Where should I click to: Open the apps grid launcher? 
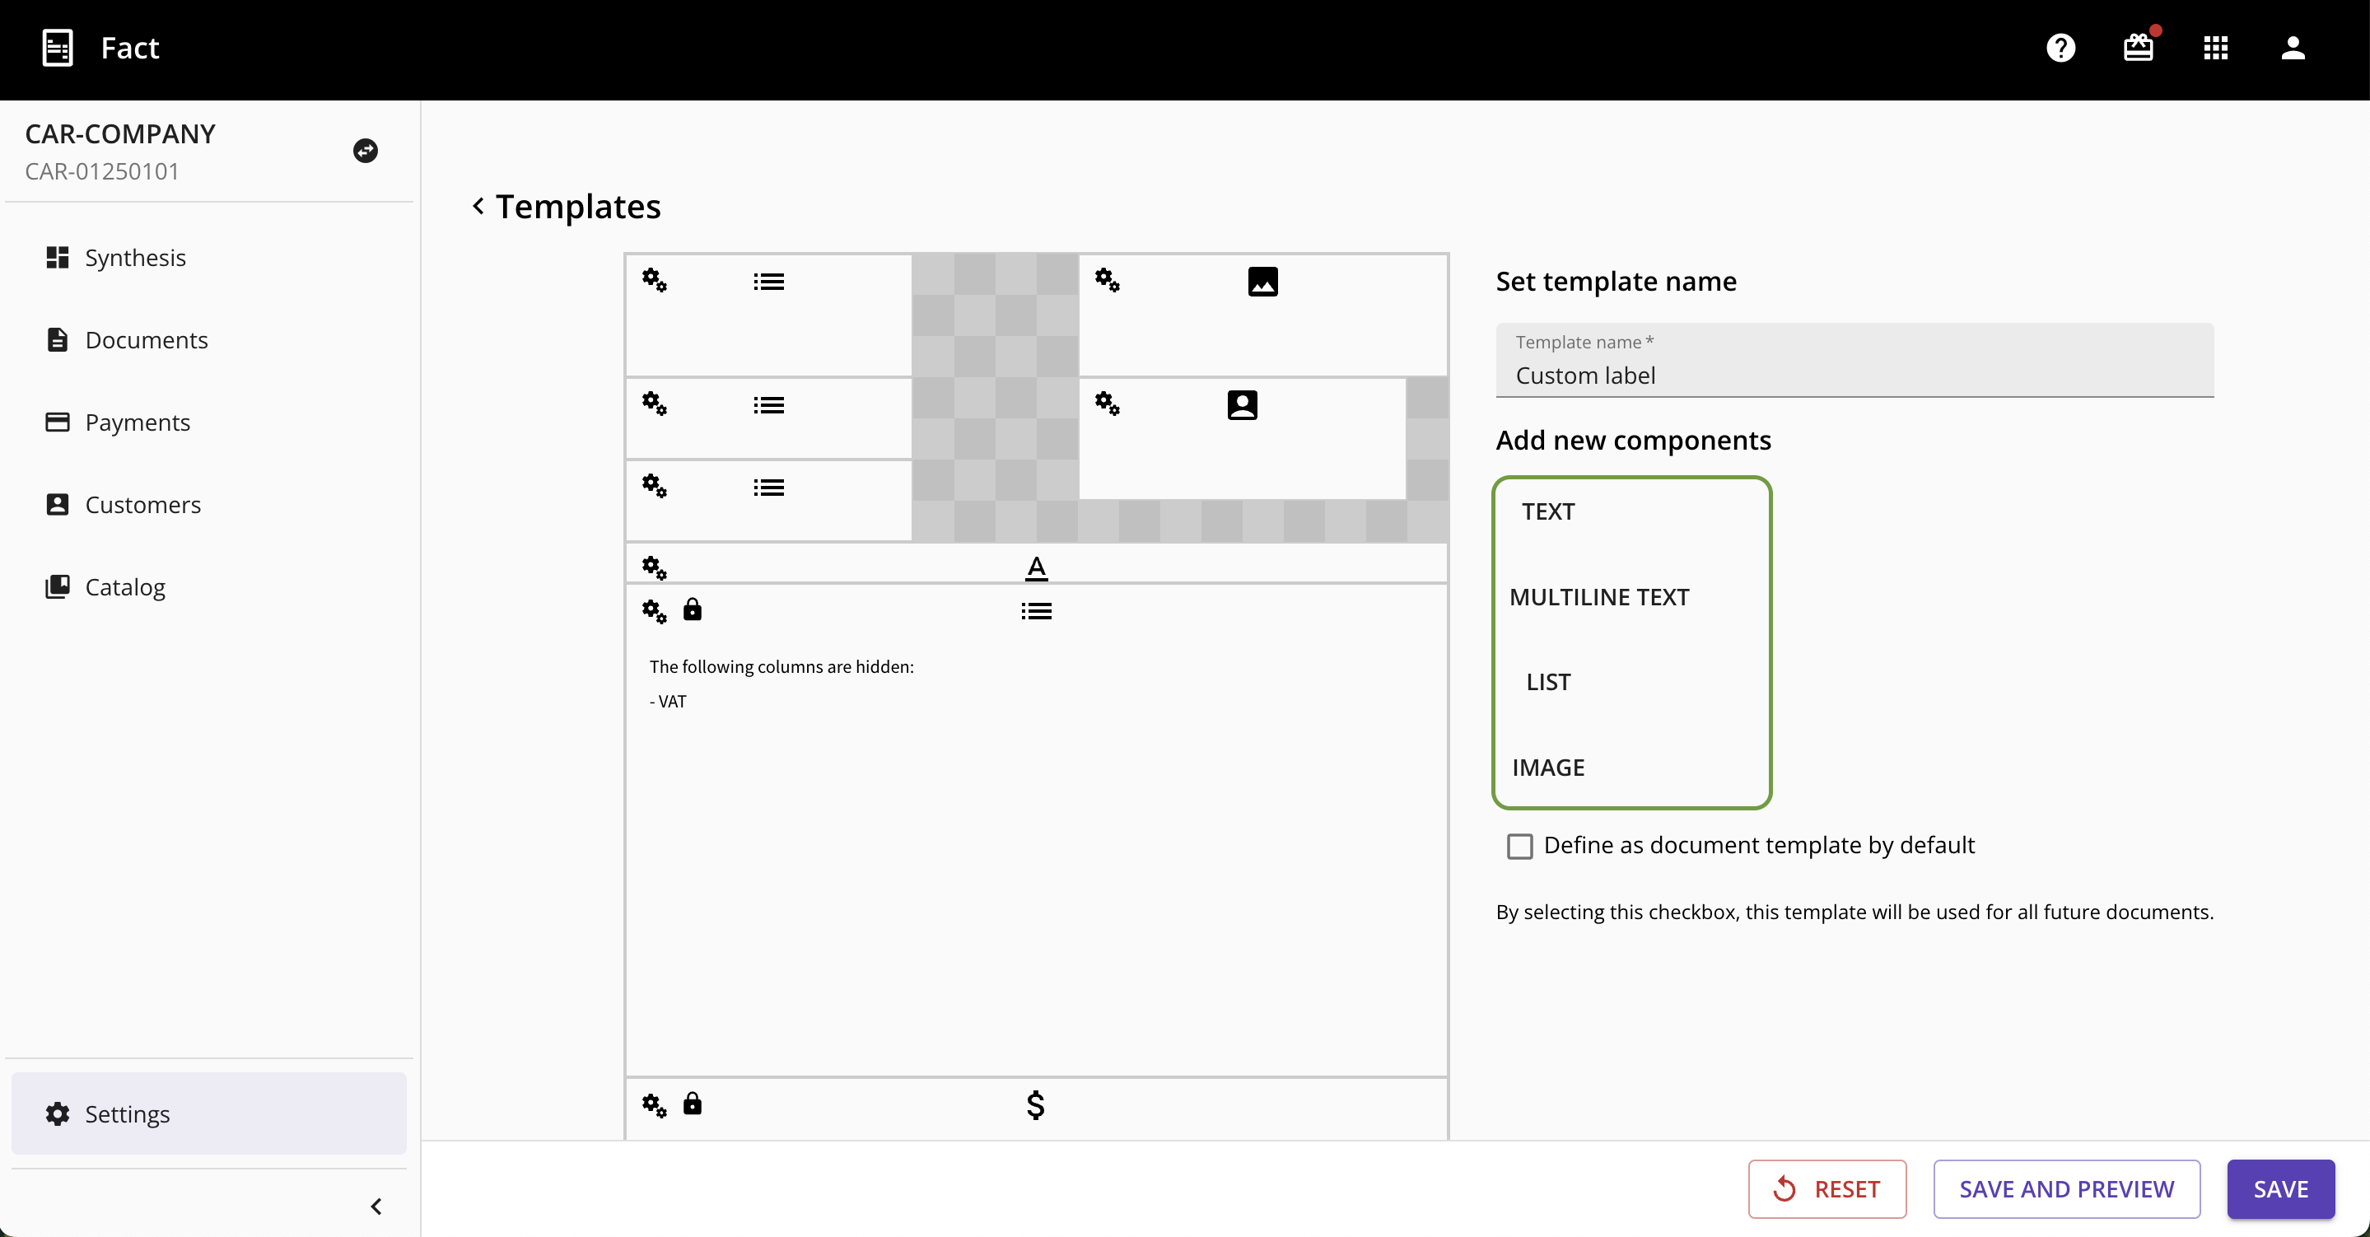(2215, 48)
